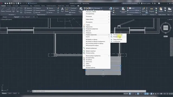The width and height of the screenshot is (173, 97).
Task: Choose 'Under objects' (За объектами)
Action: pos(118,41)
